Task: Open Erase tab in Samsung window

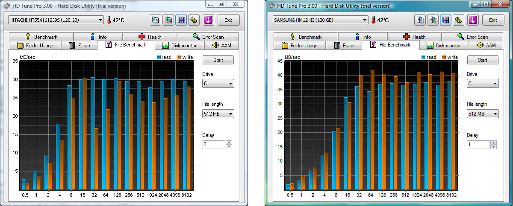Action: tap(344, 46)
